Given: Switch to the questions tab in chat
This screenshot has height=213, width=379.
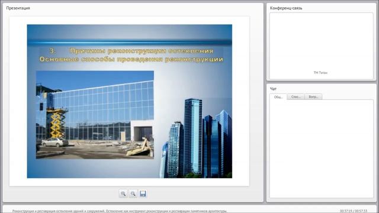Looking at the screenshot, I should [x=313, y=96].
